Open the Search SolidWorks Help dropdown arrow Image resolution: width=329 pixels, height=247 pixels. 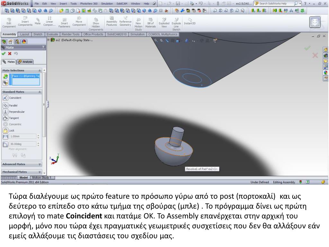300,4
